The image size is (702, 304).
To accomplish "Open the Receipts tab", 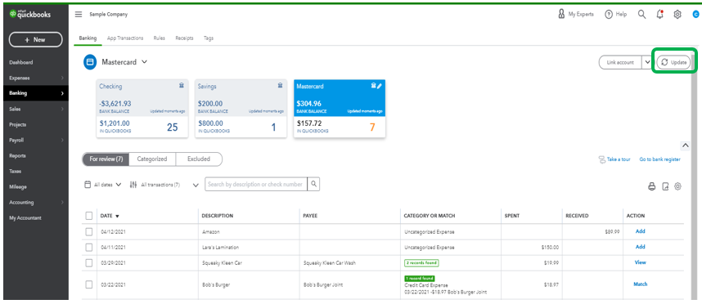I will pyautogui.click(x=184, y=38).
